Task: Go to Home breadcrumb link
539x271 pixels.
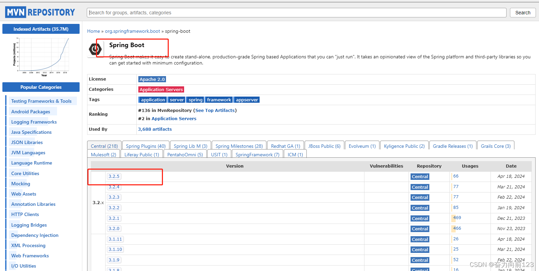Action: [x=94, y=31]
